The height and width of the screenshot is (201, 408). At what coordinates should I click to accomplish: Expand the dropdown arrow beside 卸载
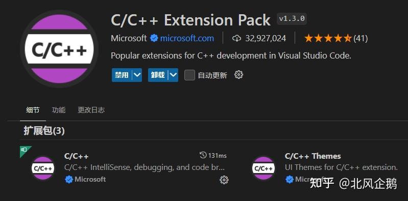coord(173,75)
